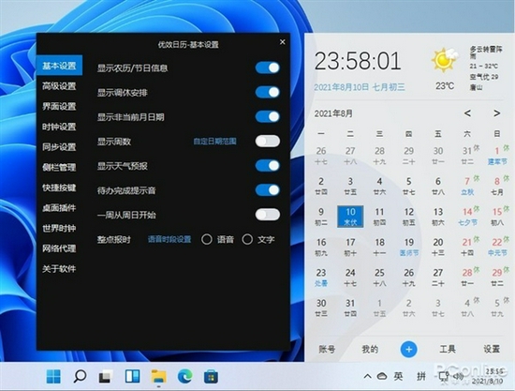Screen dimensions: 515x391
Task: Select highlighted date 10 末伏
Action: (350, 217)
